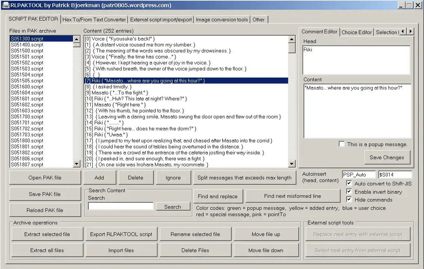This screenshot has width=424, height=269.
Task: Click the content list scrollbar thumb
Action: pyautogui.click(x=292, y=48)
